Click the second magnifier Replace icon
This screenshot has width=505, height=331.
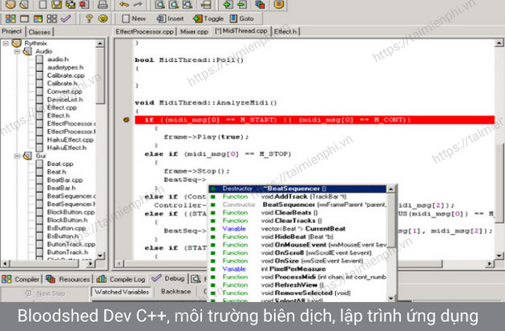pos(174,4)
